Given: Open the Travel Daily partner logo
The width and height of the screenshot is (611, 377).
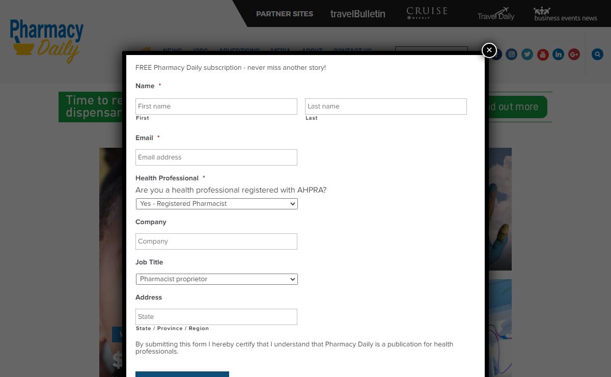Looking at the screenshot, I should tap(495, 14).
